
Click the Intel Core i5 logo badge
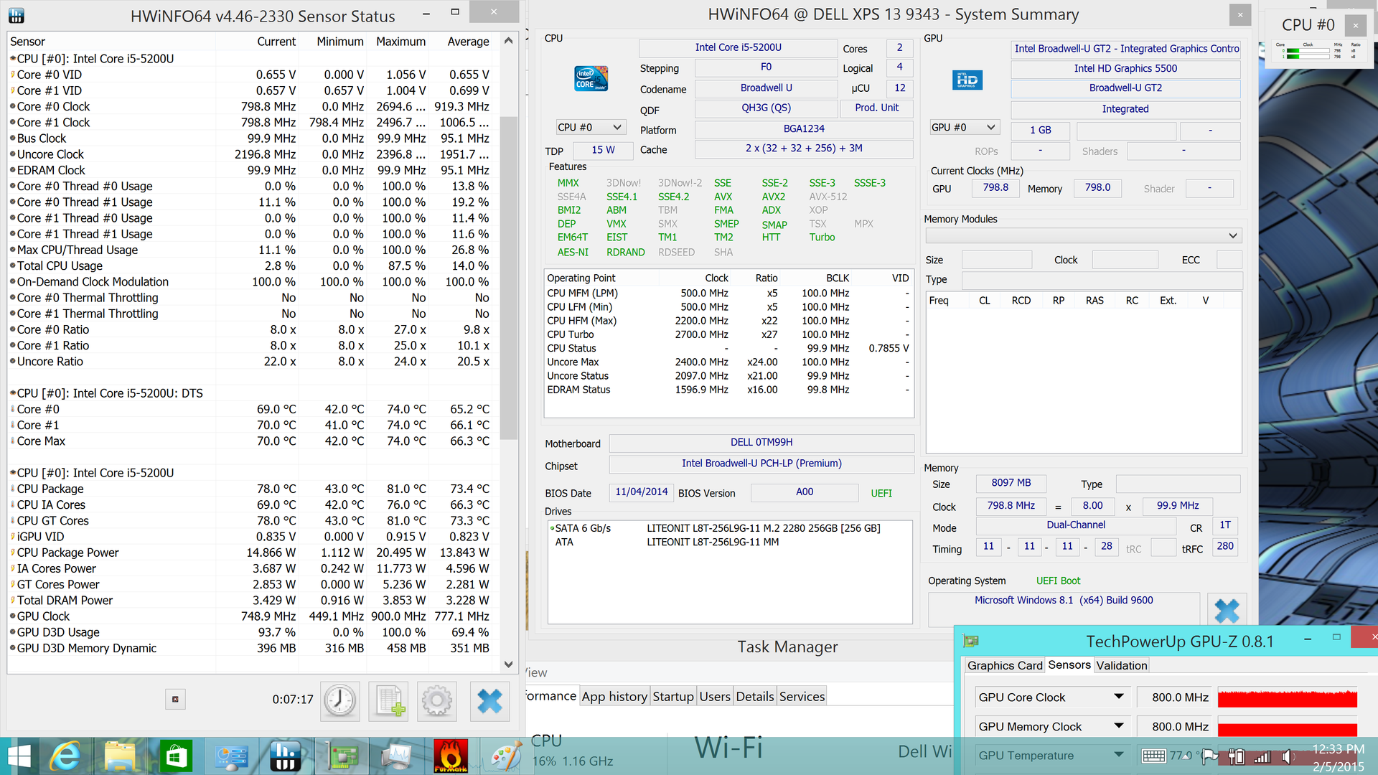591,79
